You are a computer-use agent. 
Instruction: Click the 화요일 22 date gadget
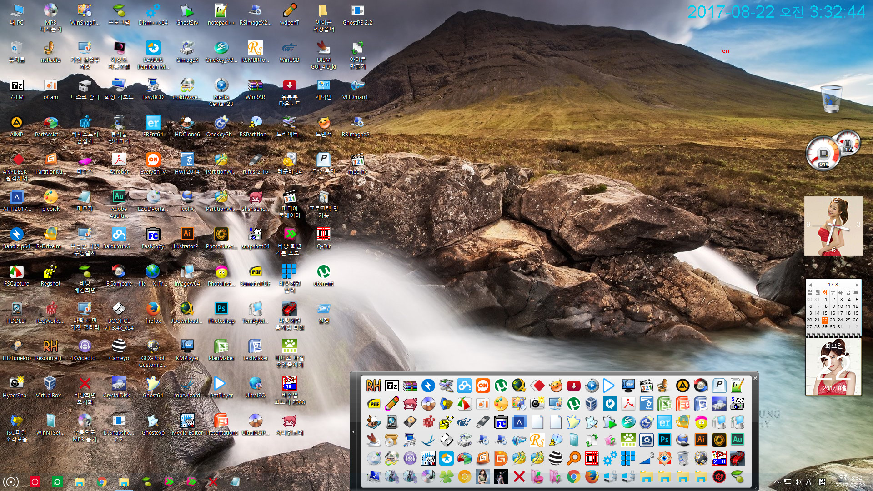(833, 367)
